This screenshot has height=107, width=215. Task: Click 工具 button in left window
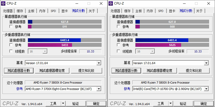click(x=53, y=104)
